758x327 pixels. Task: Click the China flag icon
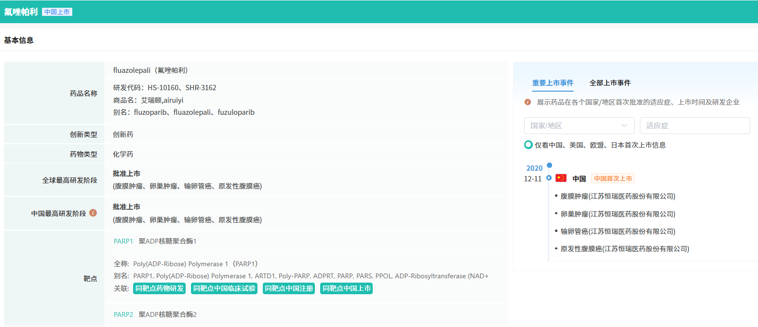[x=561, y=178]
